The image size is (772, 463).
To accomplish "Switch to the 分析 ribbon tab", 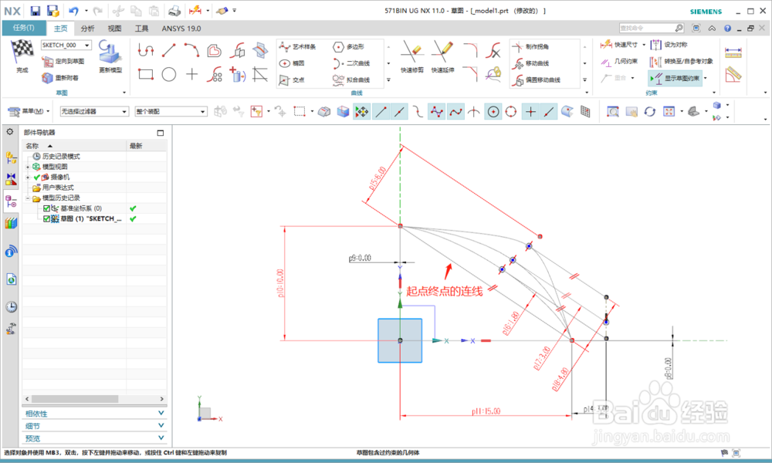I will point(88,29).
